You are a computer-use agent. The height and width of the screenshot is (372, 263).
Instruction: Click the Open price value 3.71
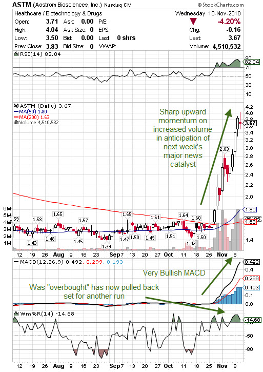52,22
